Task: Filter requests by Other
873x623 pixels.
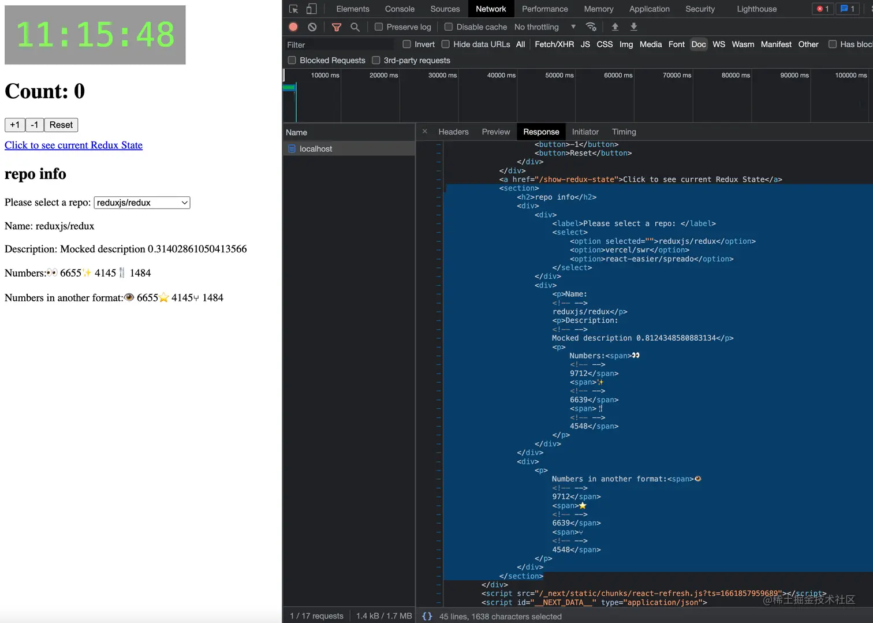Action: click(x=808, y=44)
